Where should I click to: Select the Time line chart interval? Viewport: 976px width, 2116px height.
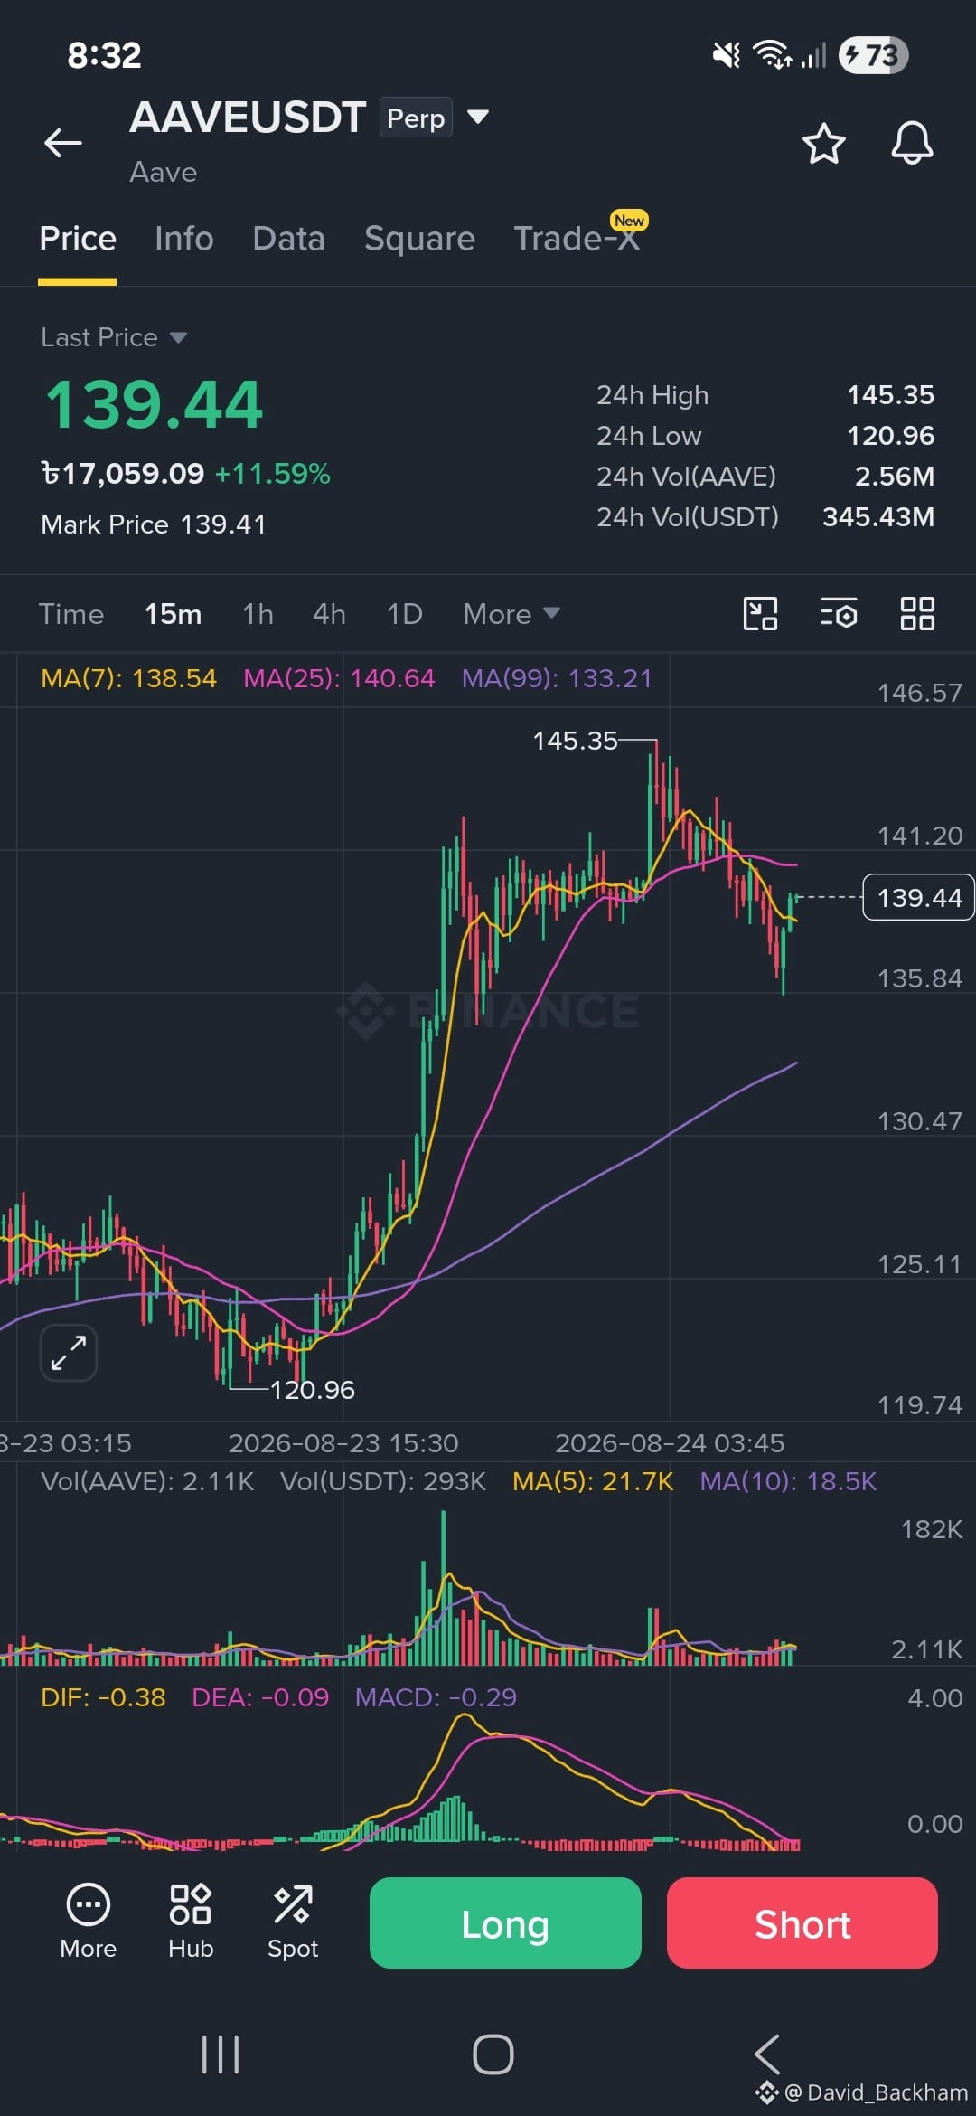click(x=71, y=614)
